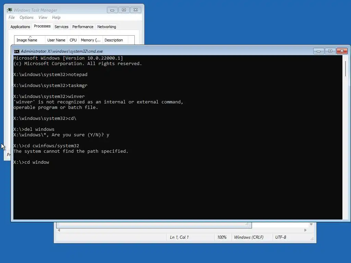The image size is (351, 263).
Task: Sort processes by Memory column
Action: [90, 40]
